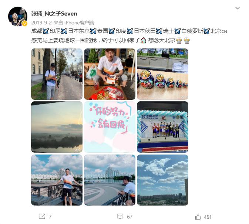249x224 pixels.
Task: Click the yellow verified badge
Action: pos(24,24)
